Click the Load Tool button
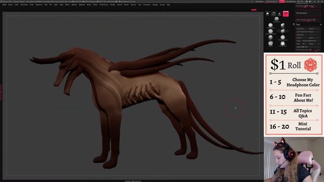 (302, 29)
